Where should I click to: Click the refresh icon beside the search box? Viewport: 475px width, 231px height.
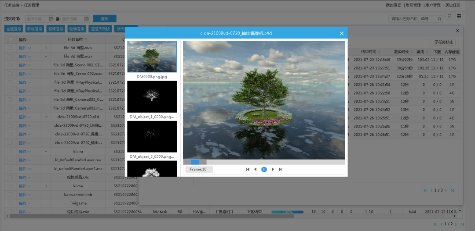(449, 16)
